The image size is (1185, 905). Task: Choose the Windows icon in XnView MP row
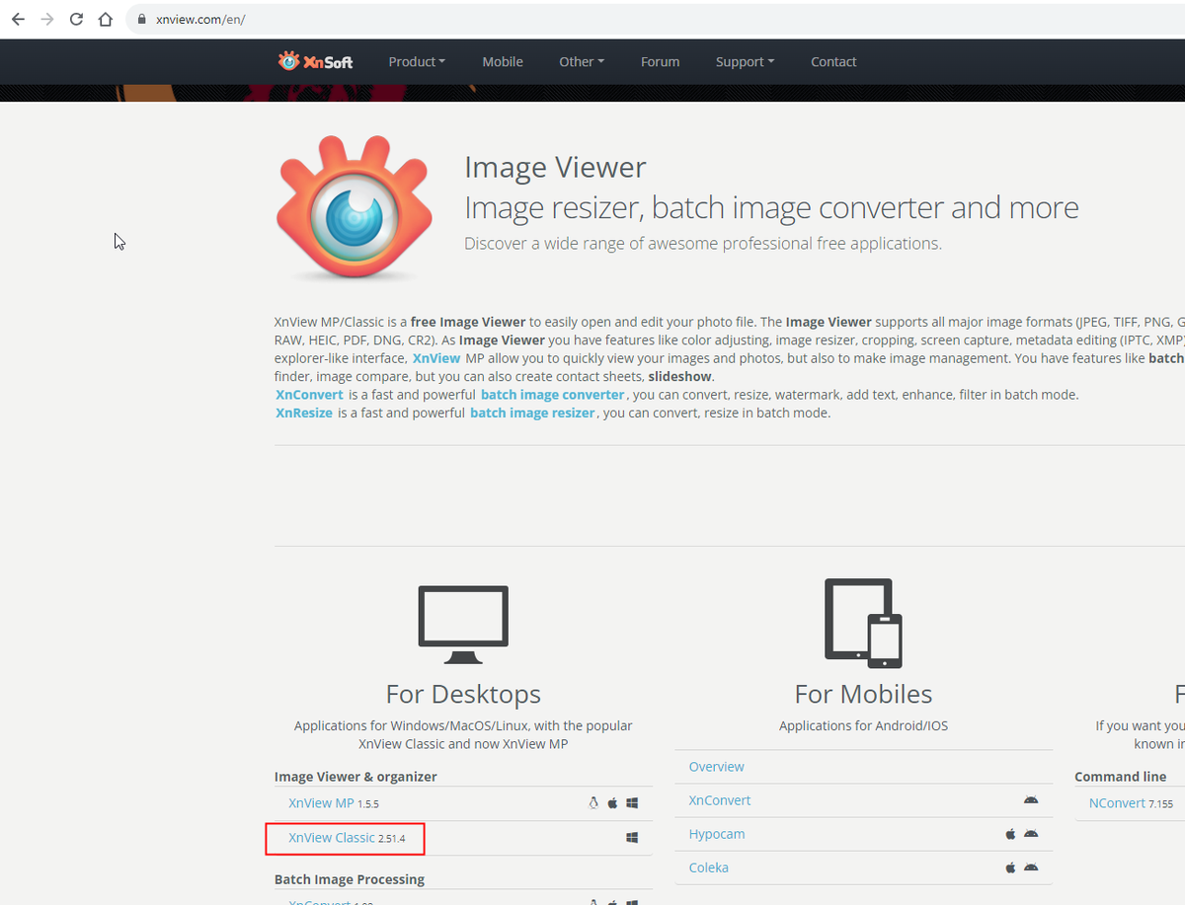(632, 803)
